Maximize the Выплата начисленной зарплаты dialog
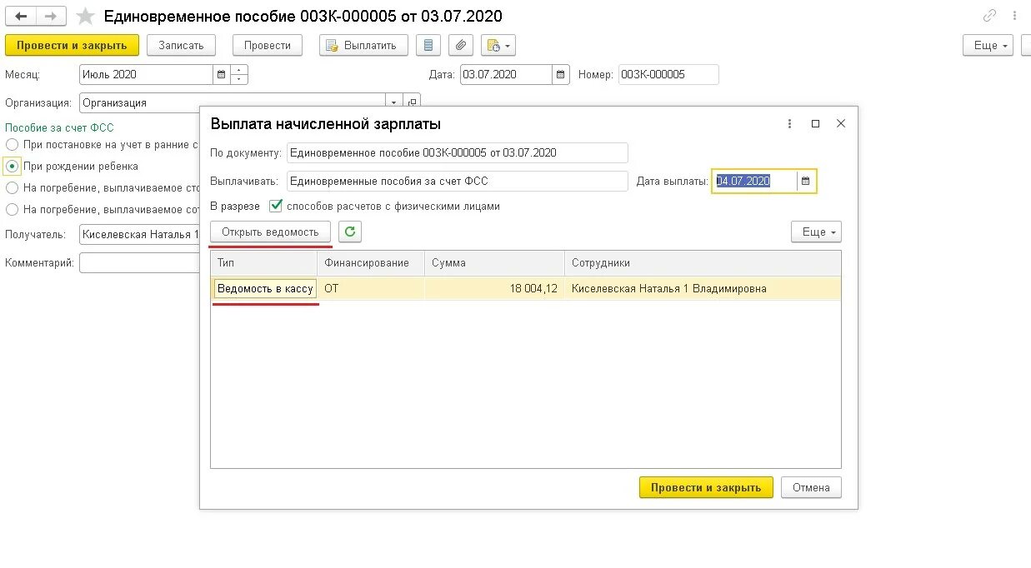The width and height of the screenshot is (1031, 568). pos(815,123)
